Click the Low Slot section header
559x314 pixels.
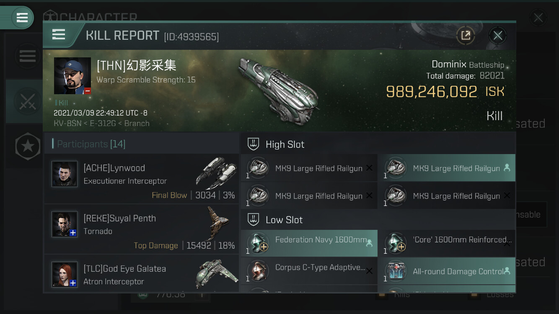click(284, 220)
